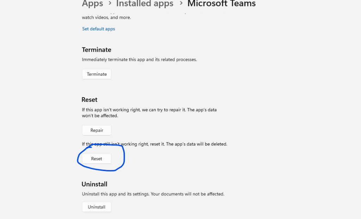This screenshot has height=219, width=361.
Task: Terminate Microsoft Teams and related processes
Action: click(96, 74)
